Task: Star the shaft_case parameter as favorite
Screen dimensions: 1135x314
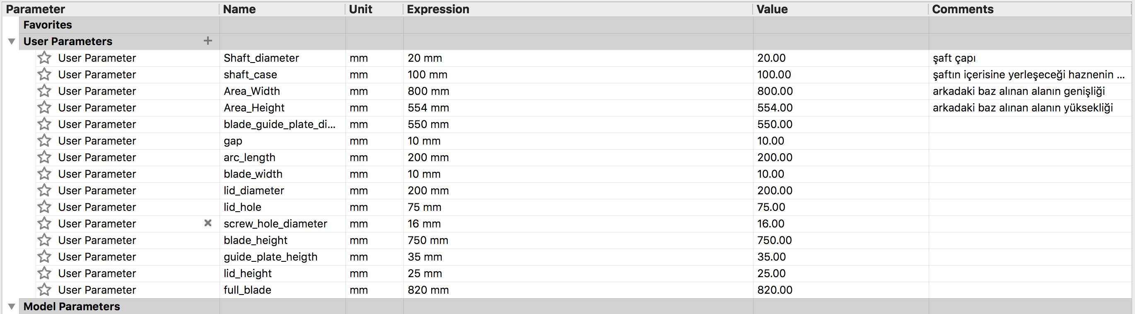Action: pos(44,75)
